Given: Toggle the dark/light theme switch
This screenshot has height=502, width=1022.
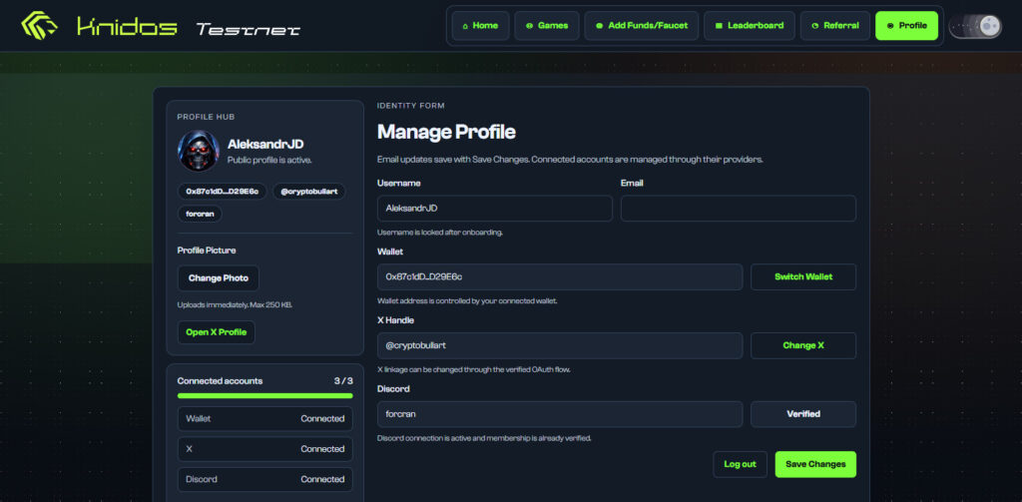Looking at the screenshot, I should 974,26.
